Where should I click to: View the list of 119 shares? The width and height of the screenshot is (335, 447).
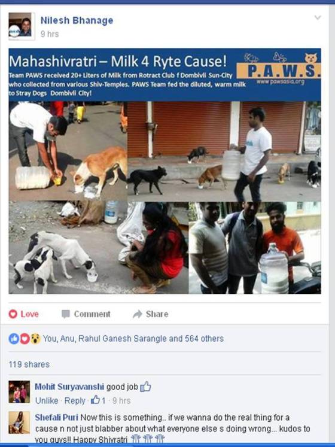(29, 364)
